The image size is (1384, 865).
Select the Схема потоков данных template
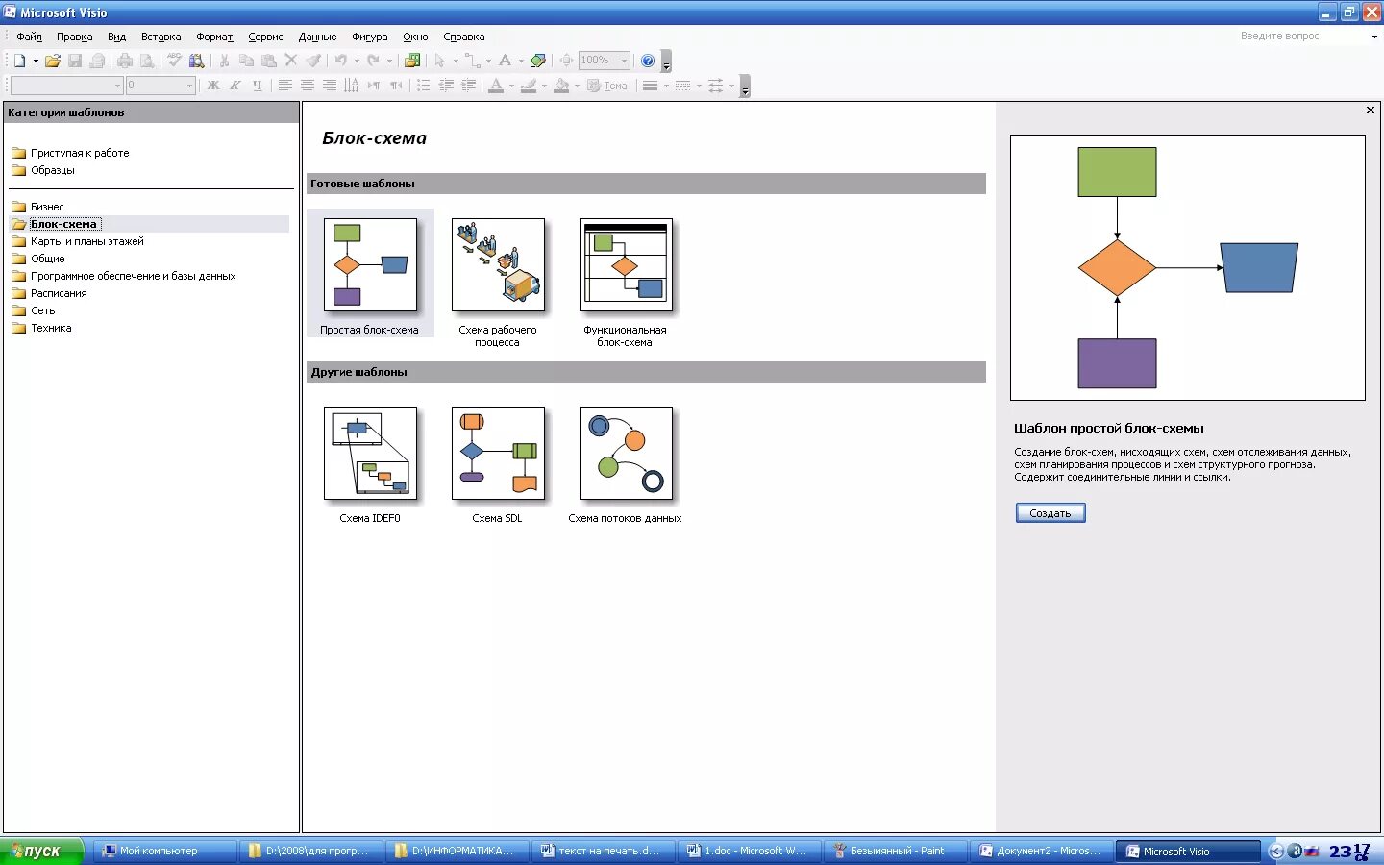click(626, 454)
